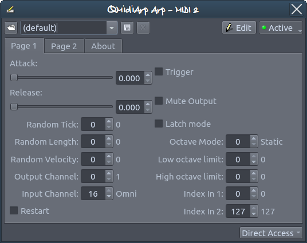Click the Release value input field
Image resolution: width=307 pixels, height=243 pixels.
pos(130,107)
